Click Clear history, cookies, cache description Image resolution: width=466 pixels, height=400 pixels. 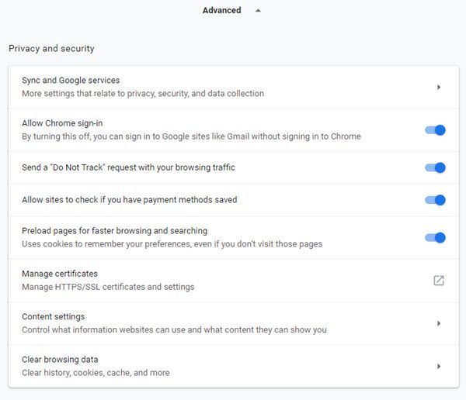click(x=96, y=373)
